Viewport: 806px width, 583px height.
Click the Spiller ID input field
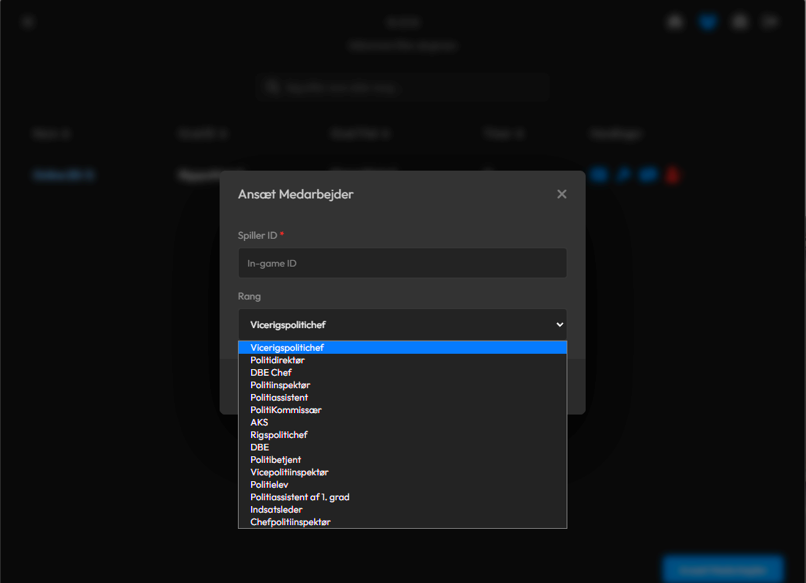click(403, 263)
